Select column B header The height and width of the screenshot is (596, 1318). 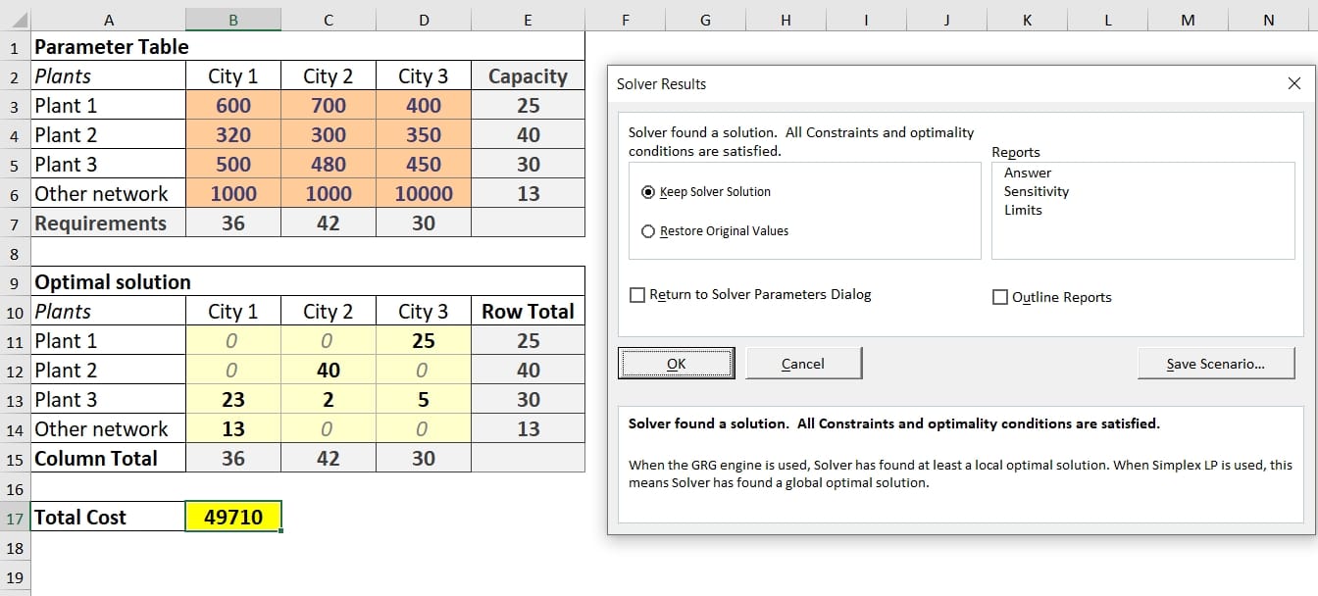click(232, 20)
